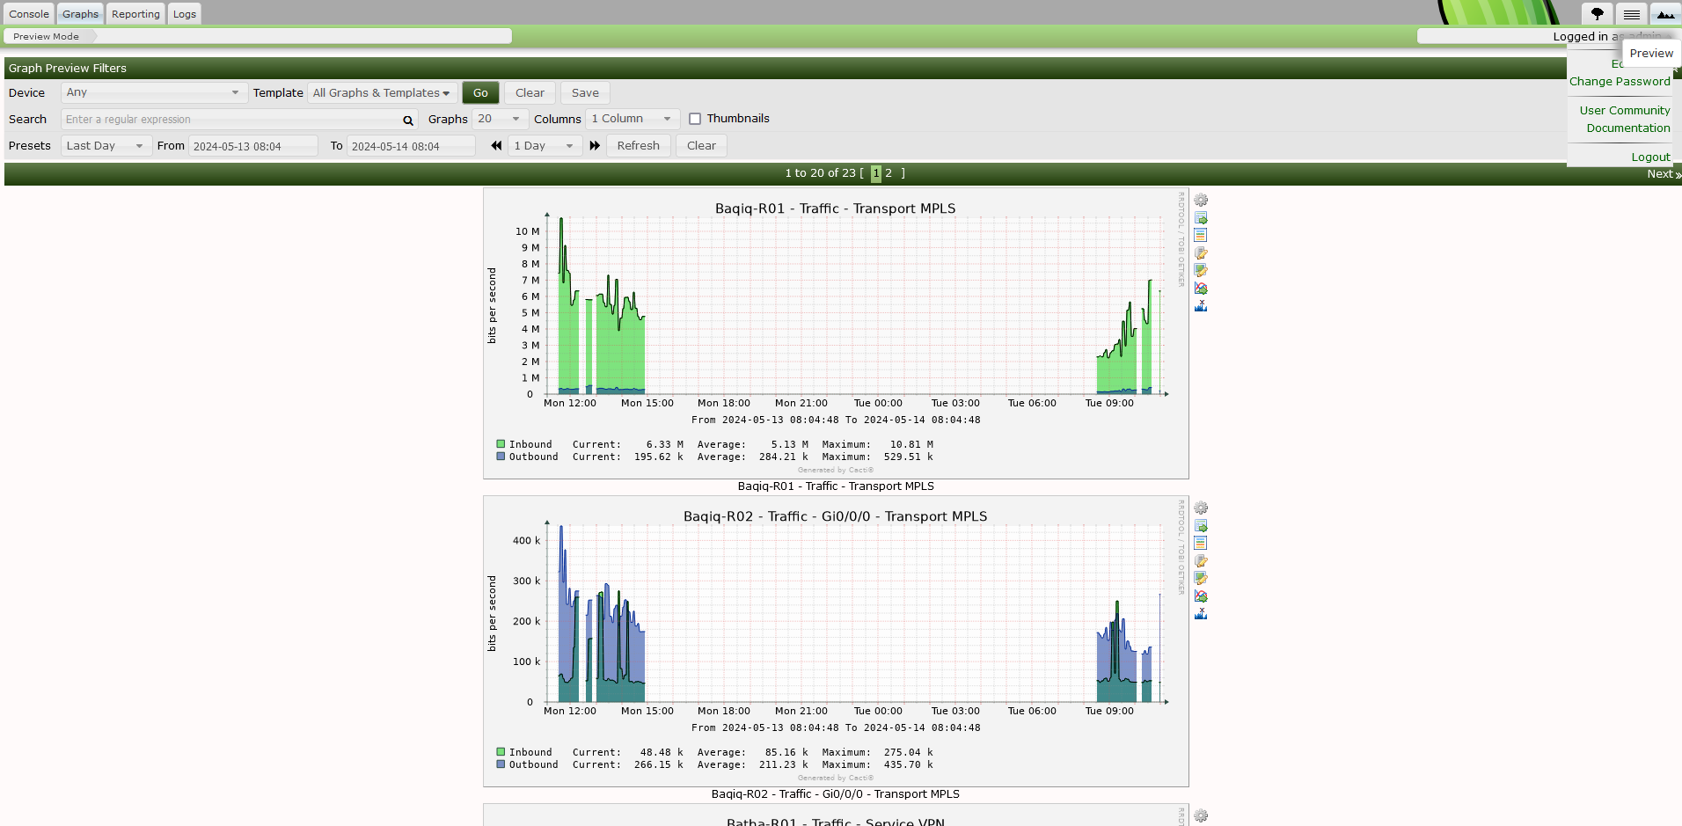Image resolution: width=1682 pixels, height=826 pixels.
Task: Click the Baqiq-R01 Transport MPLS graph image
Action: click(836, 333)
